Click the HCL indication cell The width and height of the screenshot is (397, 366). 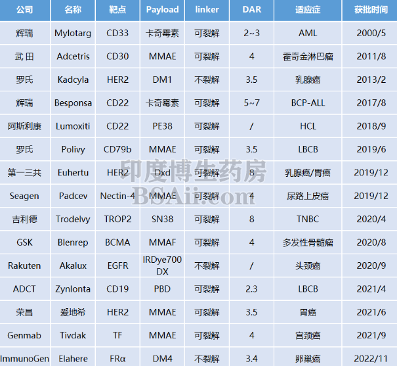tap(308, 126)
